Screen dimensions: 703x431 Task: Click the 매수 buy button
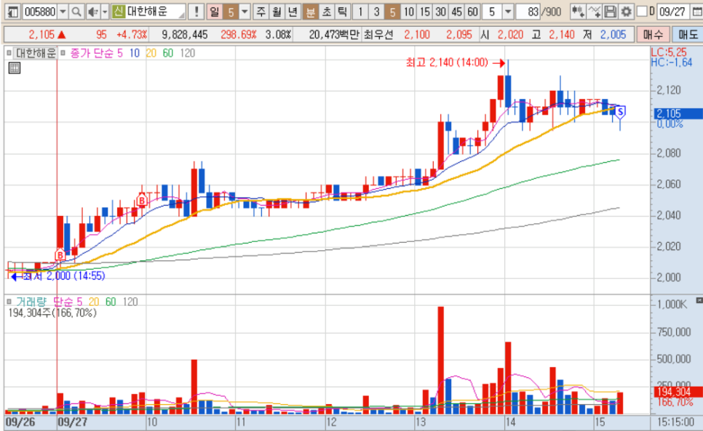(x=653, y=34)
